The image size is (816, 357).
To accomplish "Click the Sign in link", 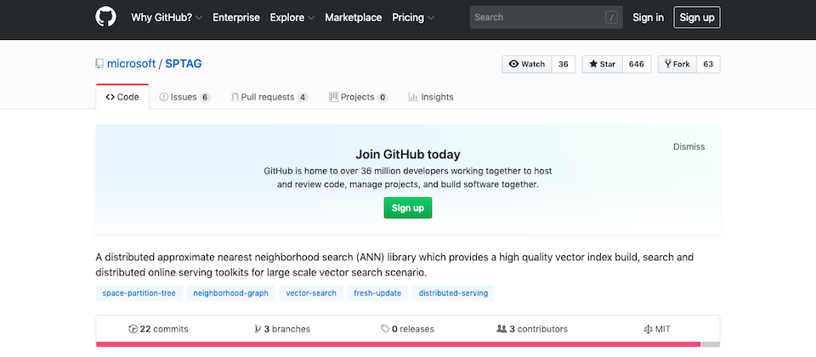I will pos(648,17).
